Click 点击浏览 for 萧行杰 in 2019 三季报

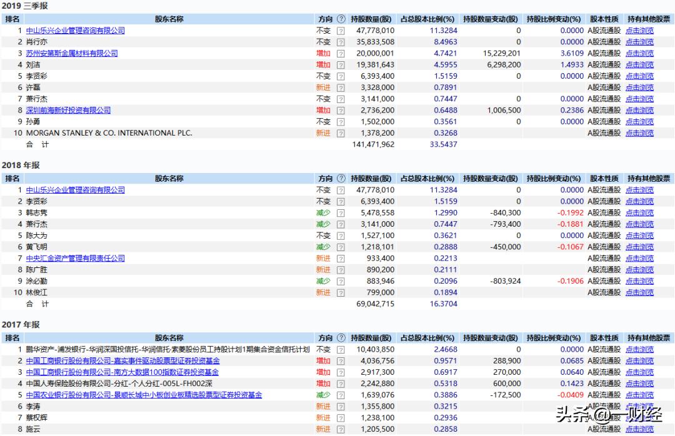(639, 99)
